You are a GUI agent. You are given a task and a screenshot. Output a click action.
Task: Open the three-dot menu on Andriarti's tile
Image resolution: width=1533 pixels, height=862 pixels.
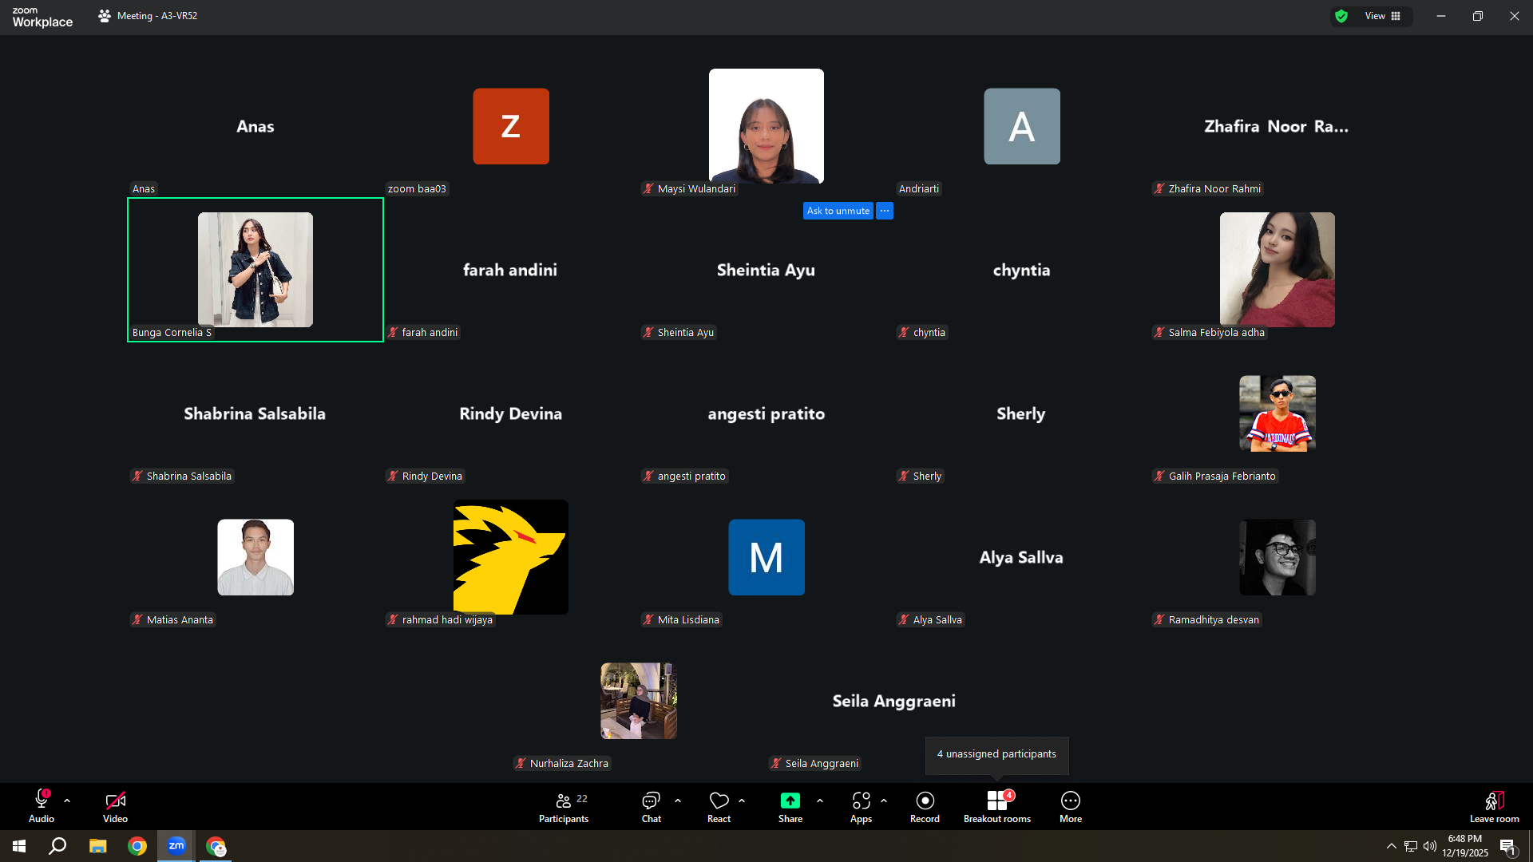click(885, 211)
